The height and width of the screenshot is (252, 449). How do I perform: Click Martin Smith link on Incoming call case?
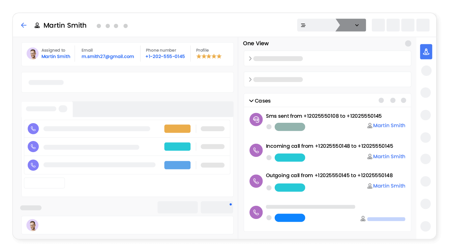click(389, 157)
